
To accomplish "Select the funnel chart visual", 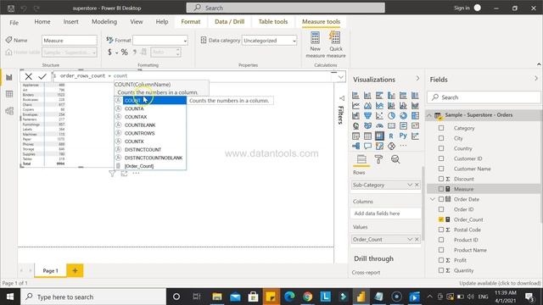I will (367, 115).
